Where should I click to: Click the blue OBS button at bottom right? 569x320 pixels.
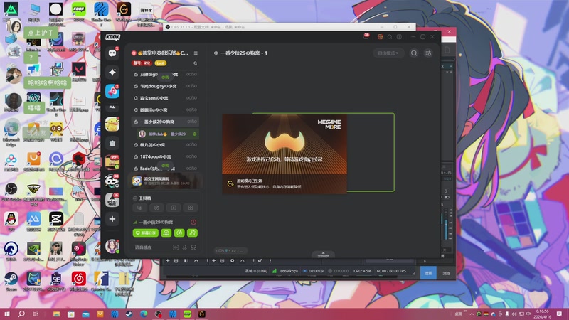(429, 273)
